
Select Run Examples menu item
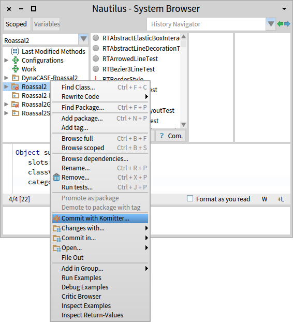100,277
